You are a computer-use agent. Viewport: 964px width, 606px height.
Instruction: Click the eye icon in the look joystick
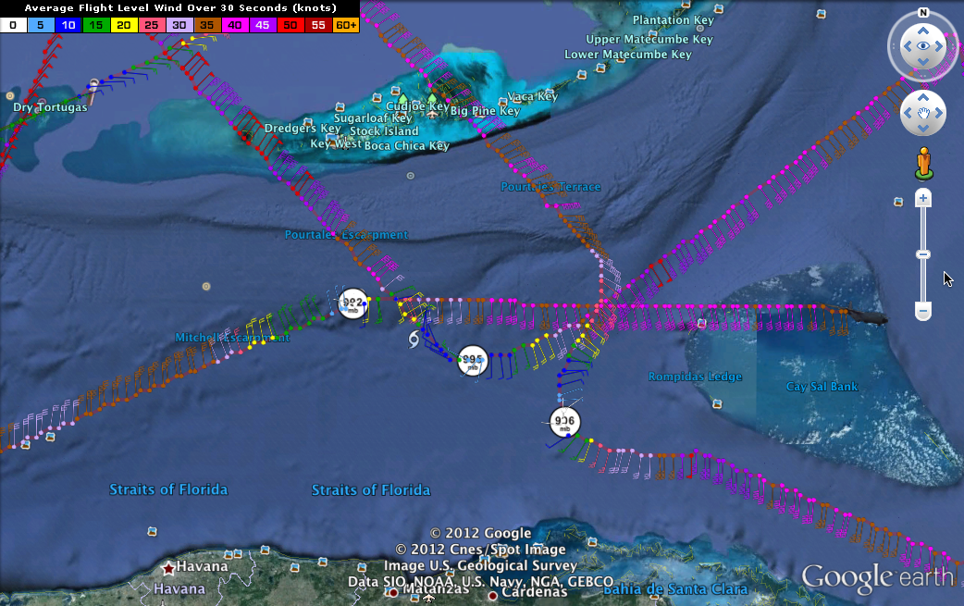[x=922, y=46]
